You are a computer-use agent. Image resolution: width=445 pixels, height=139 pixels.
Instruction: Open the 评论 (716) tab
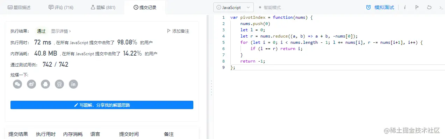(61, 7)
